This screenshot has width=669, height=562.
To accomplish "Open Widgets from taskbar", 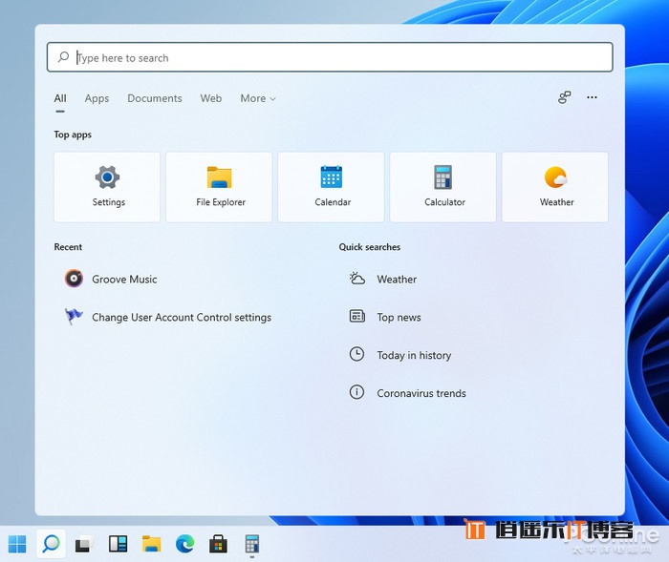I will pos(119,544).
